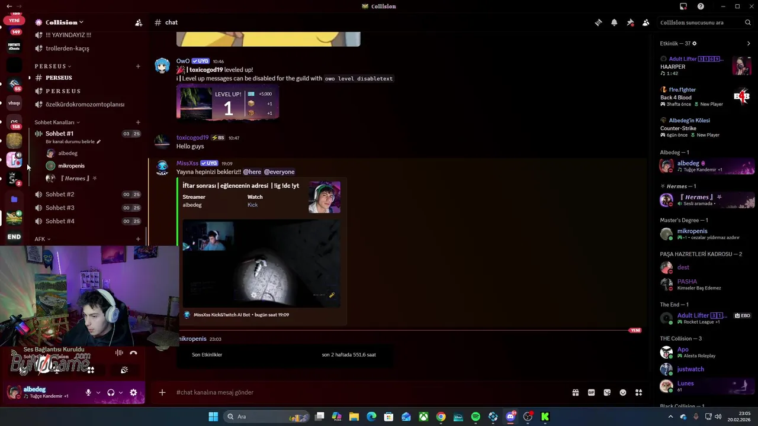The width and height of the screenshot is (758, 426).
Task: Select member Apo in member list
Action: coord(706,352)
